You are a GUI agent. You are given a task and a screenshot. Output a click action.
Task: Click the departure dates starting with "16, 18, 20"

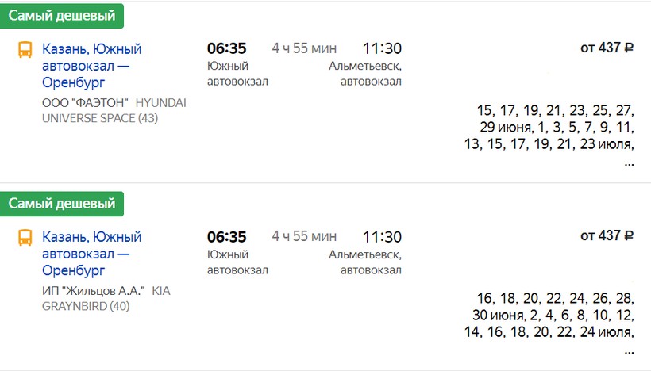[x=554, y=315]
